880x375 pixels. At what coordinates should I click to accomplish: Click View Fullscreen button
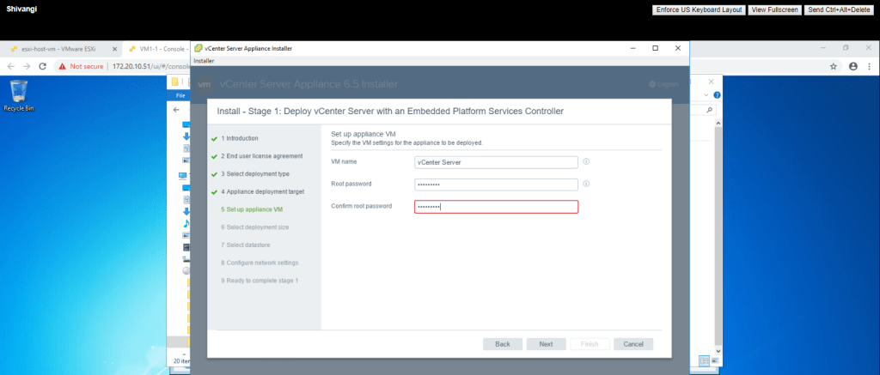(x=773, y=9)
